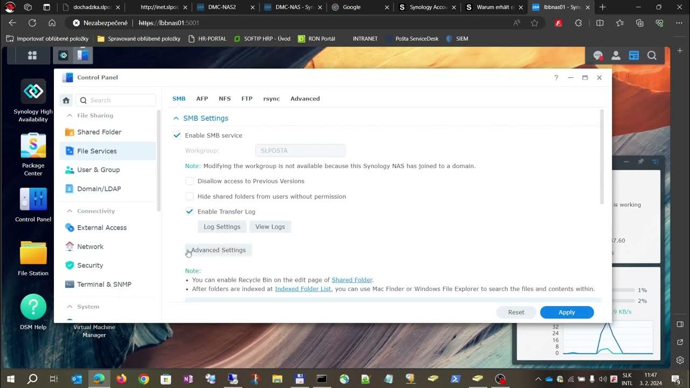Image resolution: width=690 pixels, height=388 pixels.
Task: Check Hide shared folders from users without permission
Action: click(189, 196)
